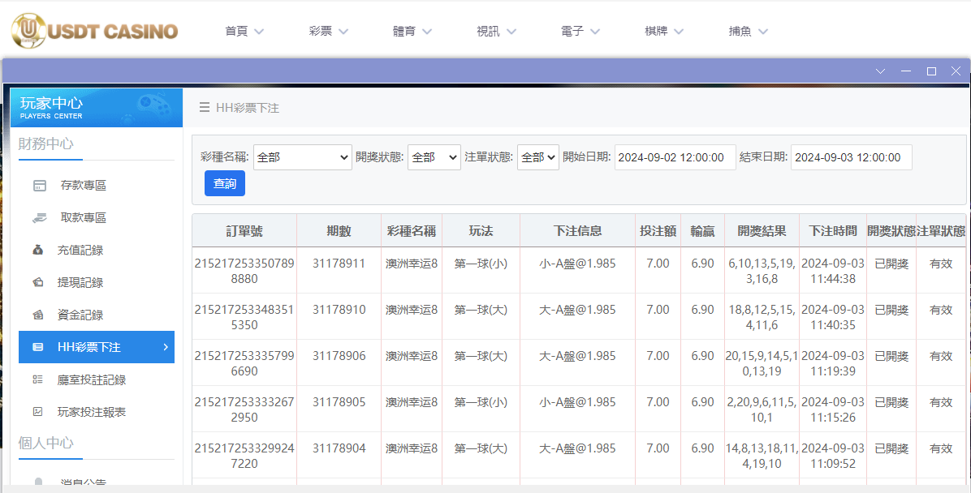971x493 pixels.
Task: Open the 體育 sports menu
Action: pyautogui.click(x=412, y=31)
